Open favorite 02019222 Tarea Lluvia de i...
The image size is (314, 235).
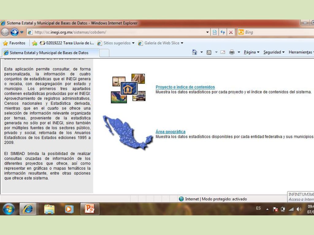coord(67,43)
